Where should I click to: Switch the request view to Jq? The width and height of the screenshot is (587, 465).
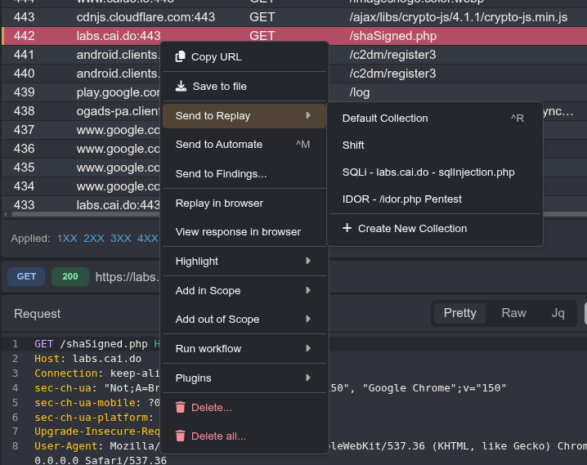pos(558,313)
